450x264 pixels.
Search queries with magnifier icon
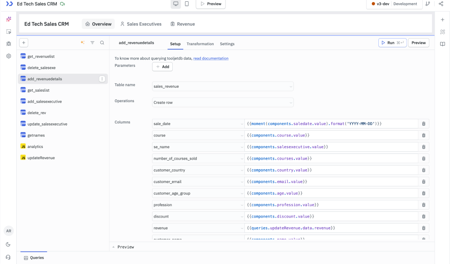[x=102, y=43]
